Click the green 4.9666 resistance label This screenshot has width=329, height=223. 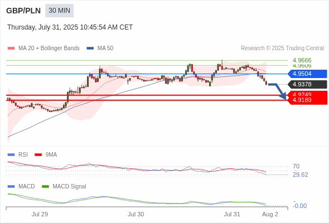pos(302,60)
